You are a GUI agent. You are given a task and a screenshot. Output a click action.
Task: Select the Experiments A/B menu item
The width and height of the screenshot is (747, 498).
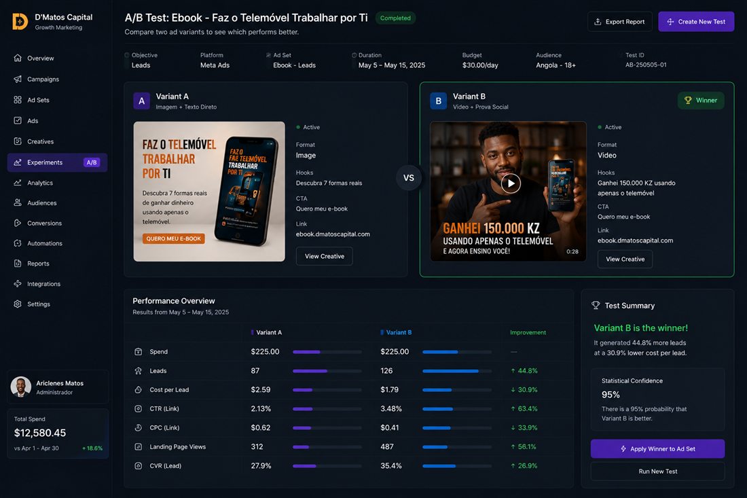tap(57, 162)
